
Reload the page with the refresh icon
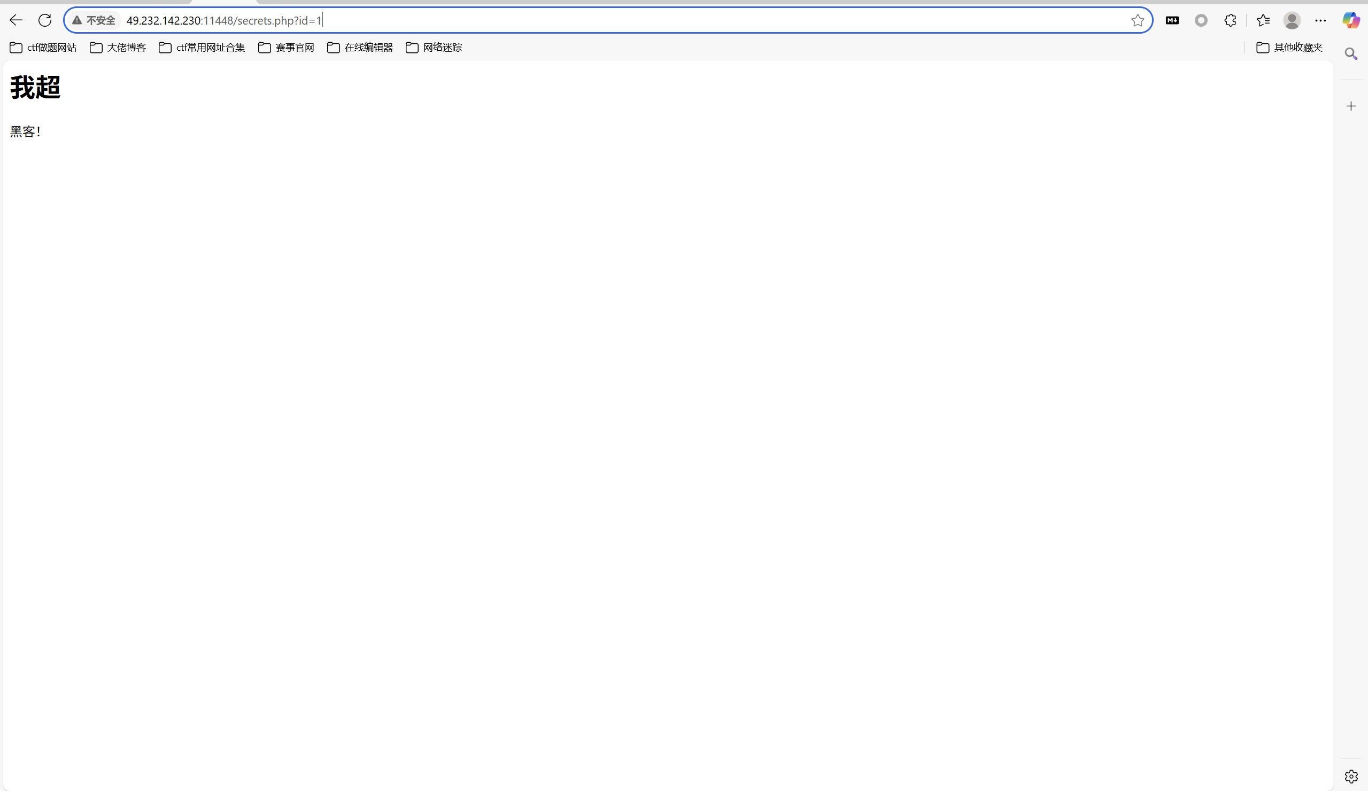(45, 21)
